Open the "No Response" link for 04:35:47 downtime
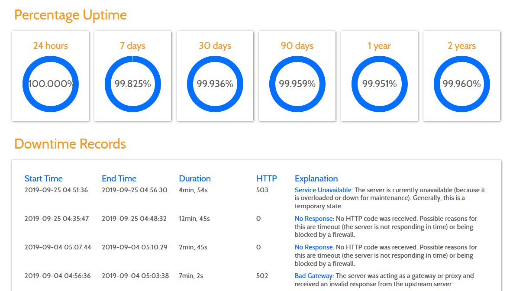The image size is (513, 291). tap(313, 219)
